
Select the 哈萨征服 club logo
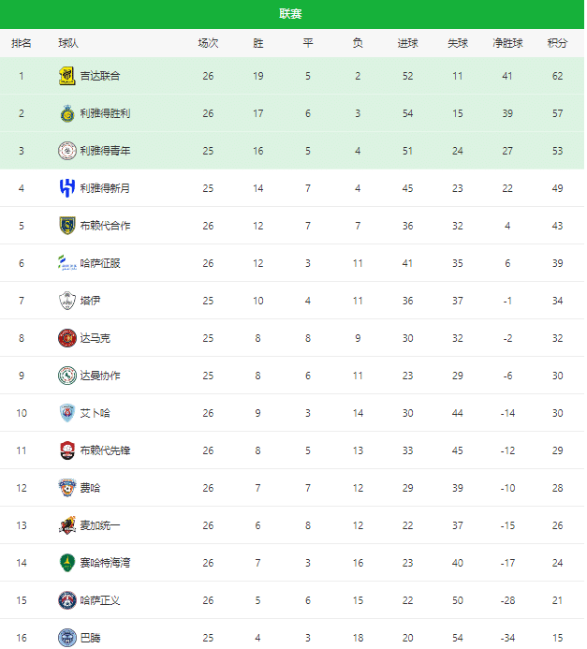point(66,263)
